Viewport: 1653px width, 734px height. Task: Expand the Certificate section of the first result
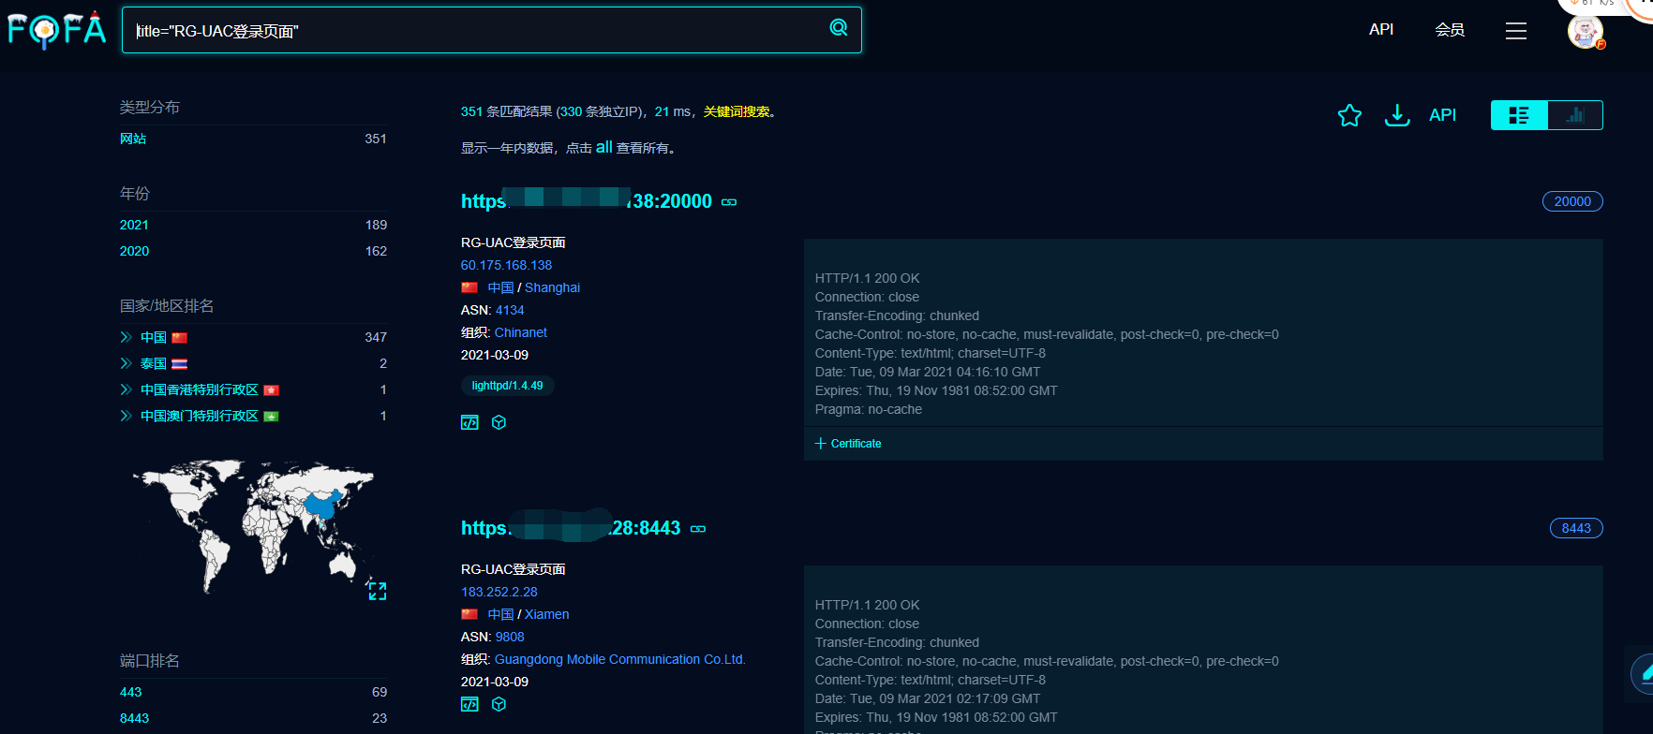point(848,444)
